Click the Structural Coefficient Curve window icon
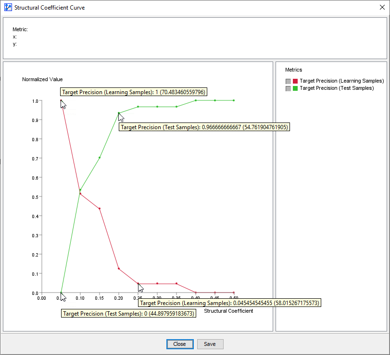390x355 pixels. 8,8
